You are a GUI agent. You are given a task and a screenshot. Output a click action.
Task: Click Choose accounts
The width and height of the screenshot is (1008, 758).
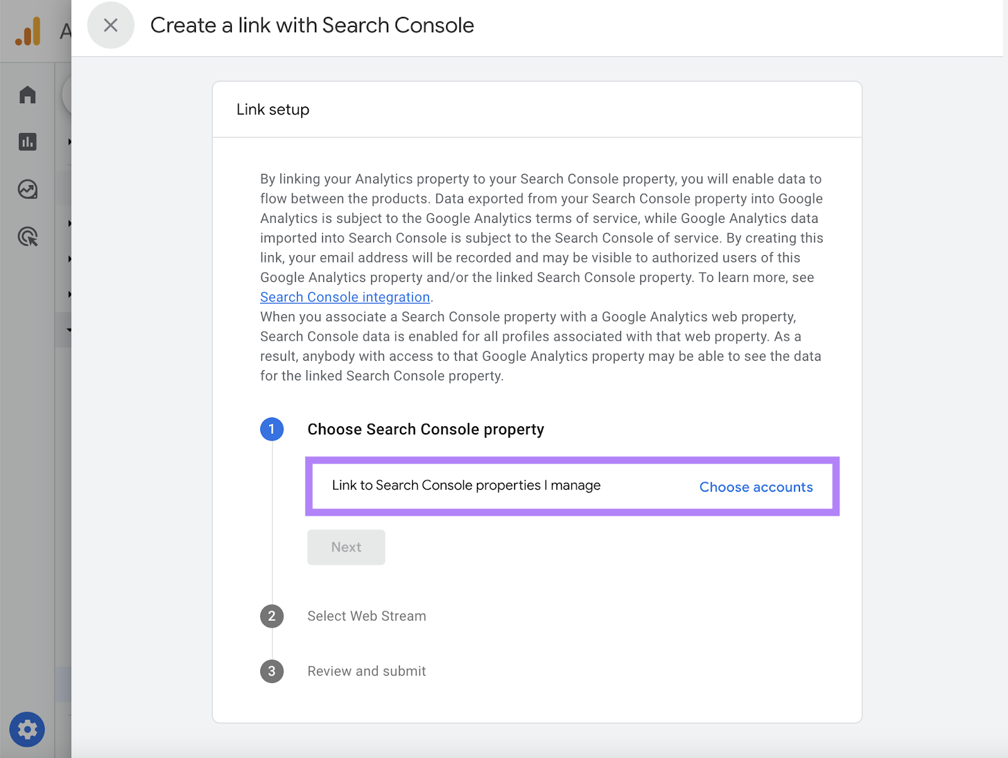tap(756, 487)
